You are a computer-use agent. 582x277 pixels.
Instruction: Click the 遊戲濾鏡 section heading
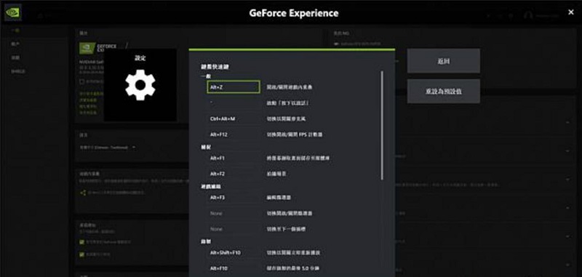tap(210, 187)
